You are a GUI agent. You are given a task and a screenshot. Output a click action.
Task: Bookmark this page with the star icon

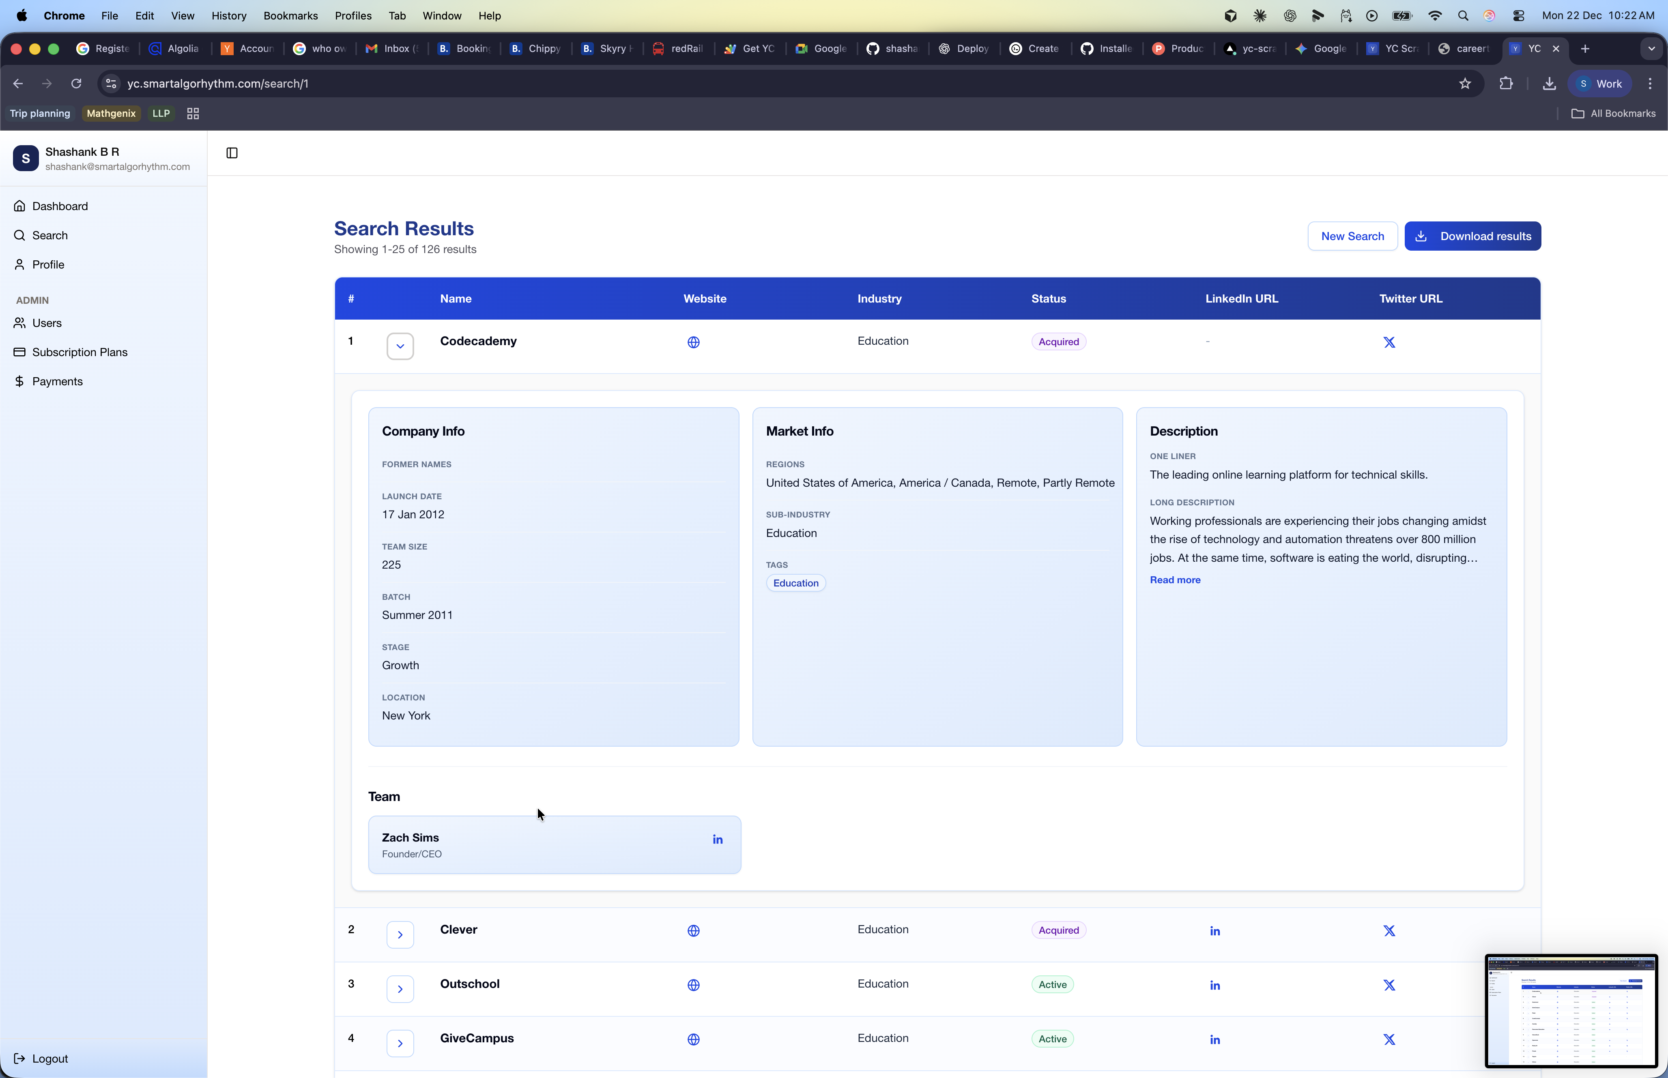click(1464, 83)
